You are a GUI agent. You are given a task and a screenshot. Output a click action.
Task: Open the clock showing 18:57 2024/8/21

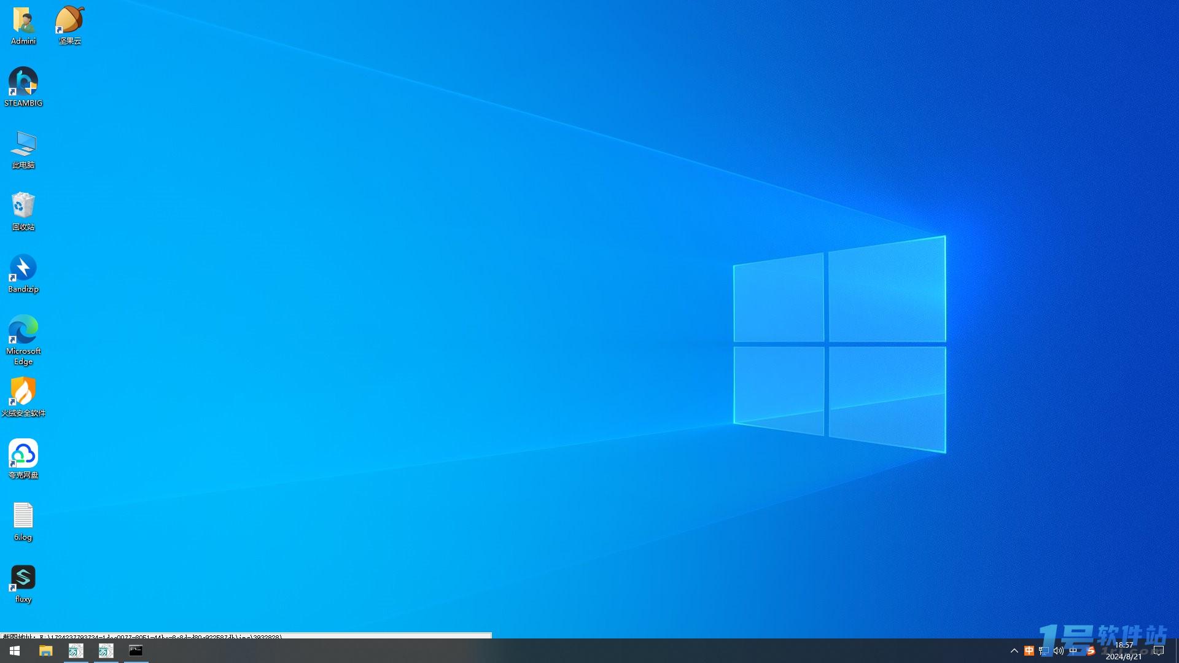point(1124,651)
